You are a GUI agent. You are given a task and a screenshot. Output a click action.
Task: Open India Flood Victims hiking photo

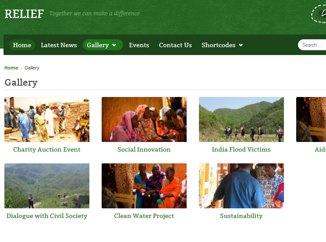[x=241, y=119]
